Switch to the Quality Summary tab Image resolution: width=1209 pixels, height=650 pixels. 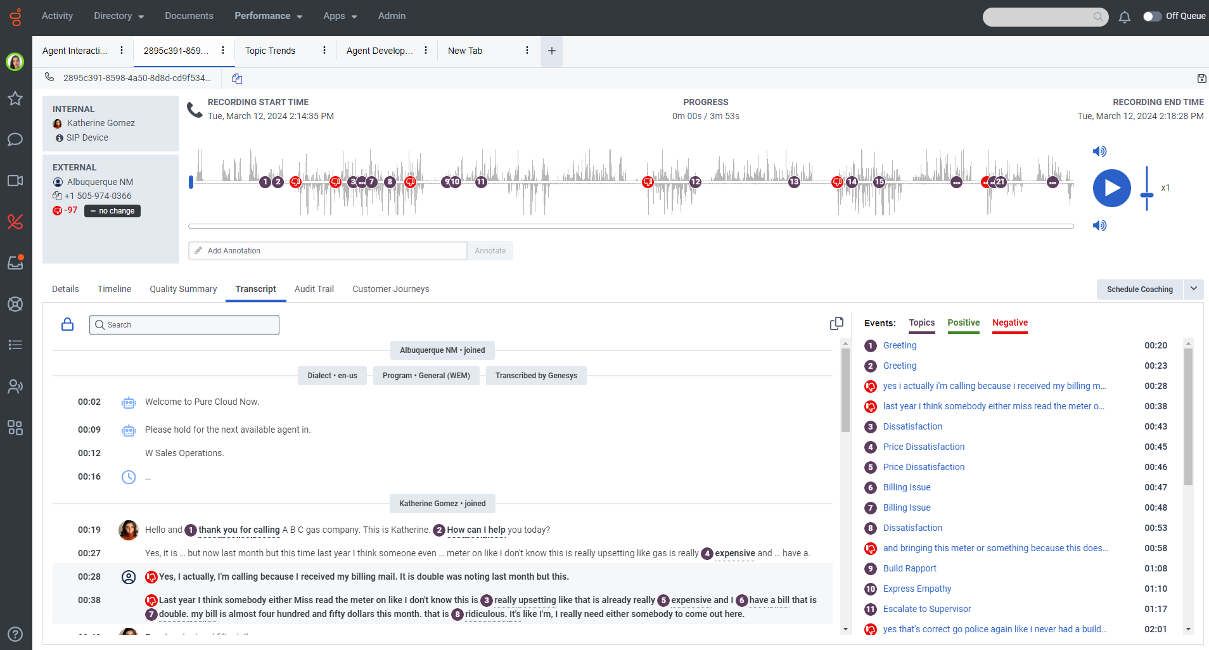click(x=182, y=289)
